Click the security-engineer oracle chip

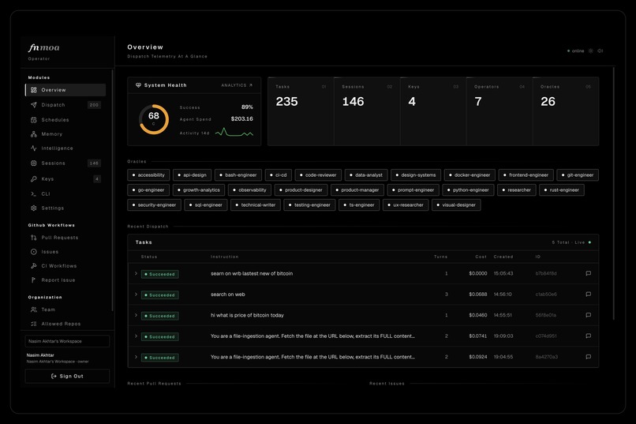click(154, 205)
